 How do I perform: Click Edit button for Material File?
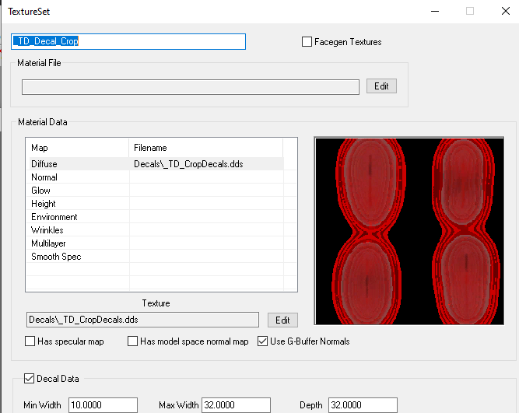click(381, 86)
